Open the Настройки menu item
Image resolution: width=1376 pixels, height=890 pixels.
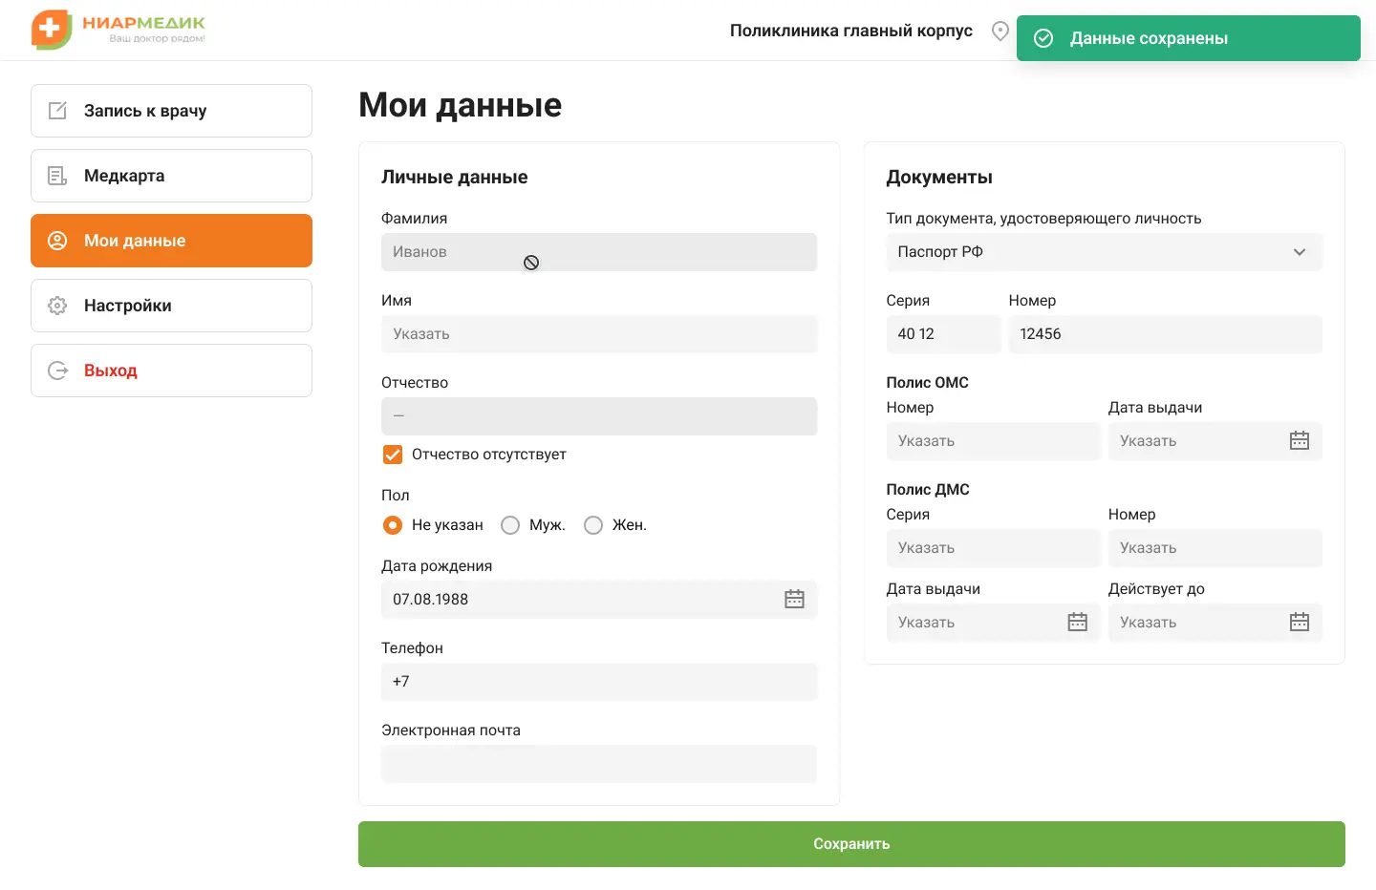171,306
